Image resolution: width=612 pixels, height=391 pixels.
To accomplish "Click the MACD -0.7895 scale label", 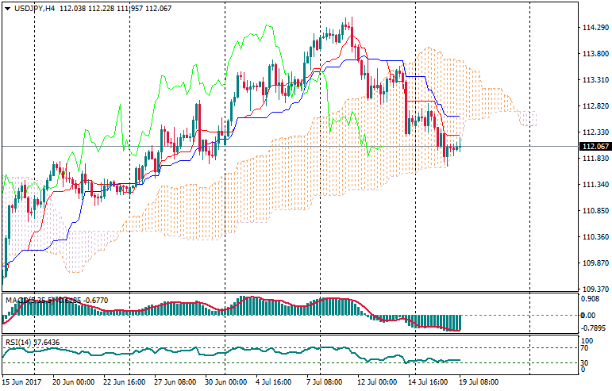I will point(593,327).
